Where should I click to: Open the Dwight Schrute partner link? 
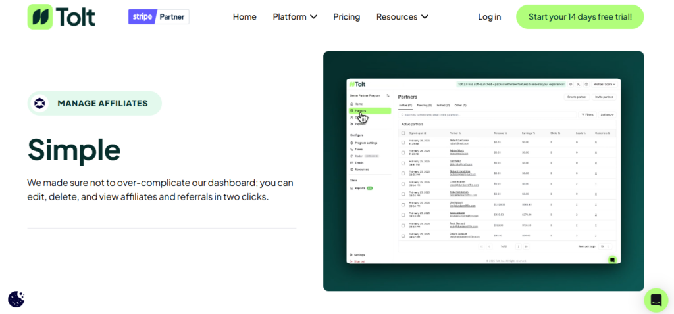[x=458, y=235]
